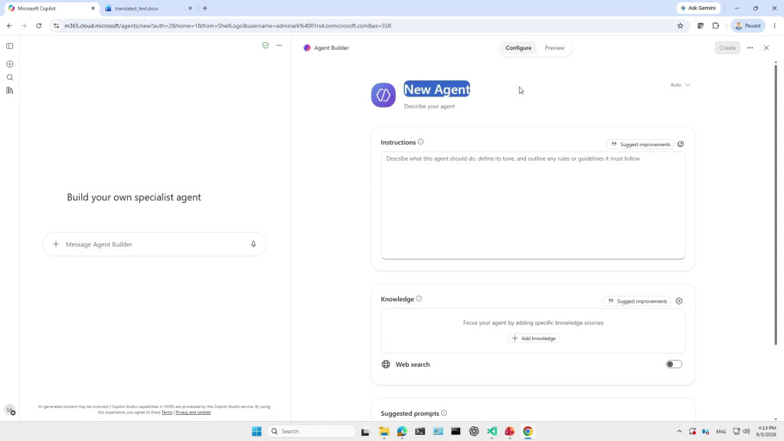Open the search icon in left sidebar
The width and height of the screenshot is (784, 441).
click(9, 77)
